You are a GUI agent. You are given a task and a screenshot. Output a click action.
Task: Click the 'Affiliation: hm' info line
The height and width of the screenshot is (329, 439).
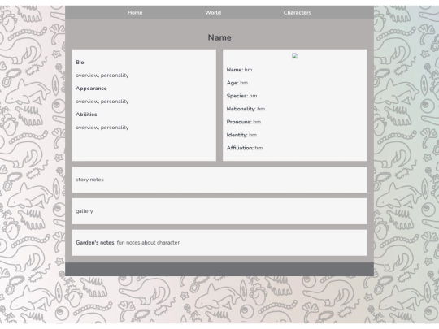[245, 148]
